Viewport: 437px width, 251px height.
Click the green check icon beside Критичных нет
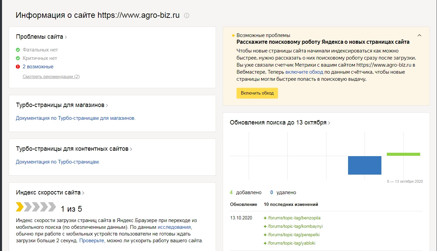point(18,58)
